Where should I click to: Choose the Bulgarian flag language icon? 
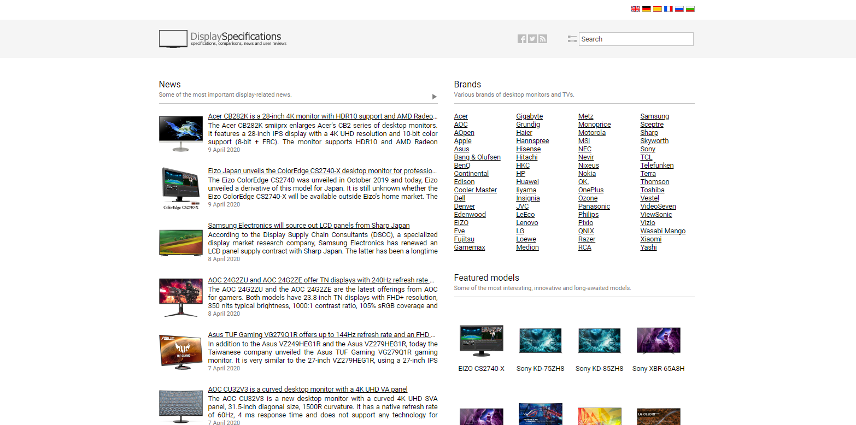[x=690, y=9]
